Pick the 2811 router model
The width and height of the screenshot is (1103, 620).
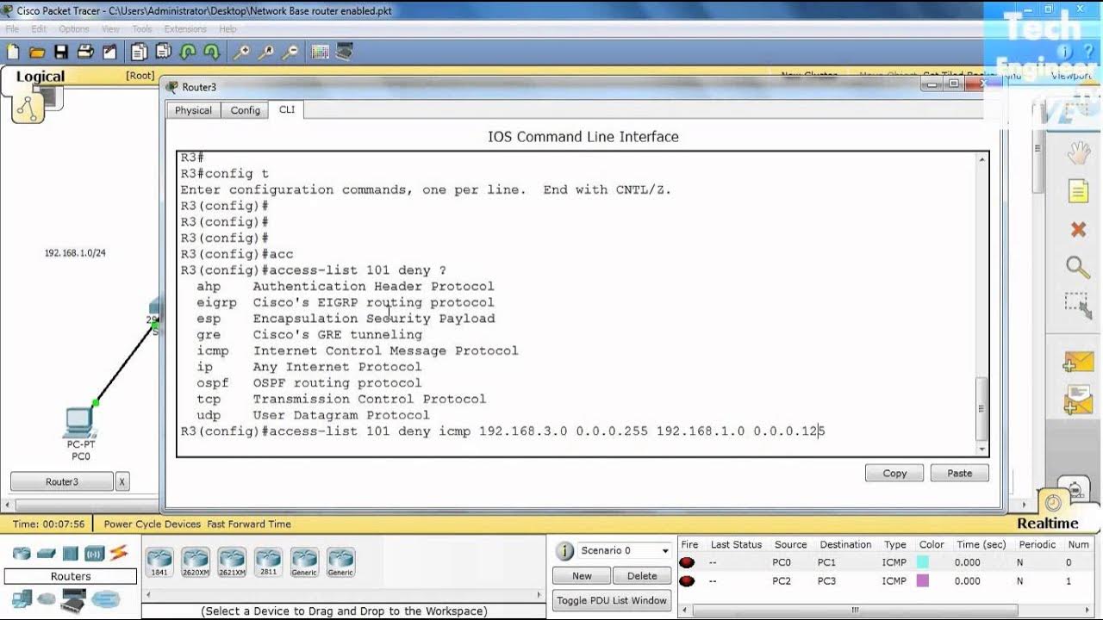point(268,561)
